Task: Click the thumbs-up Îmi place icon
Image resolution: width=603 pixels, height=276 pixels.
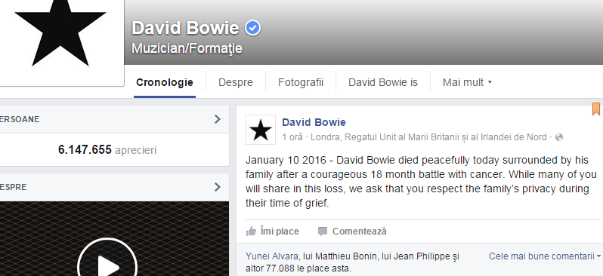Action: click(251, 231)
